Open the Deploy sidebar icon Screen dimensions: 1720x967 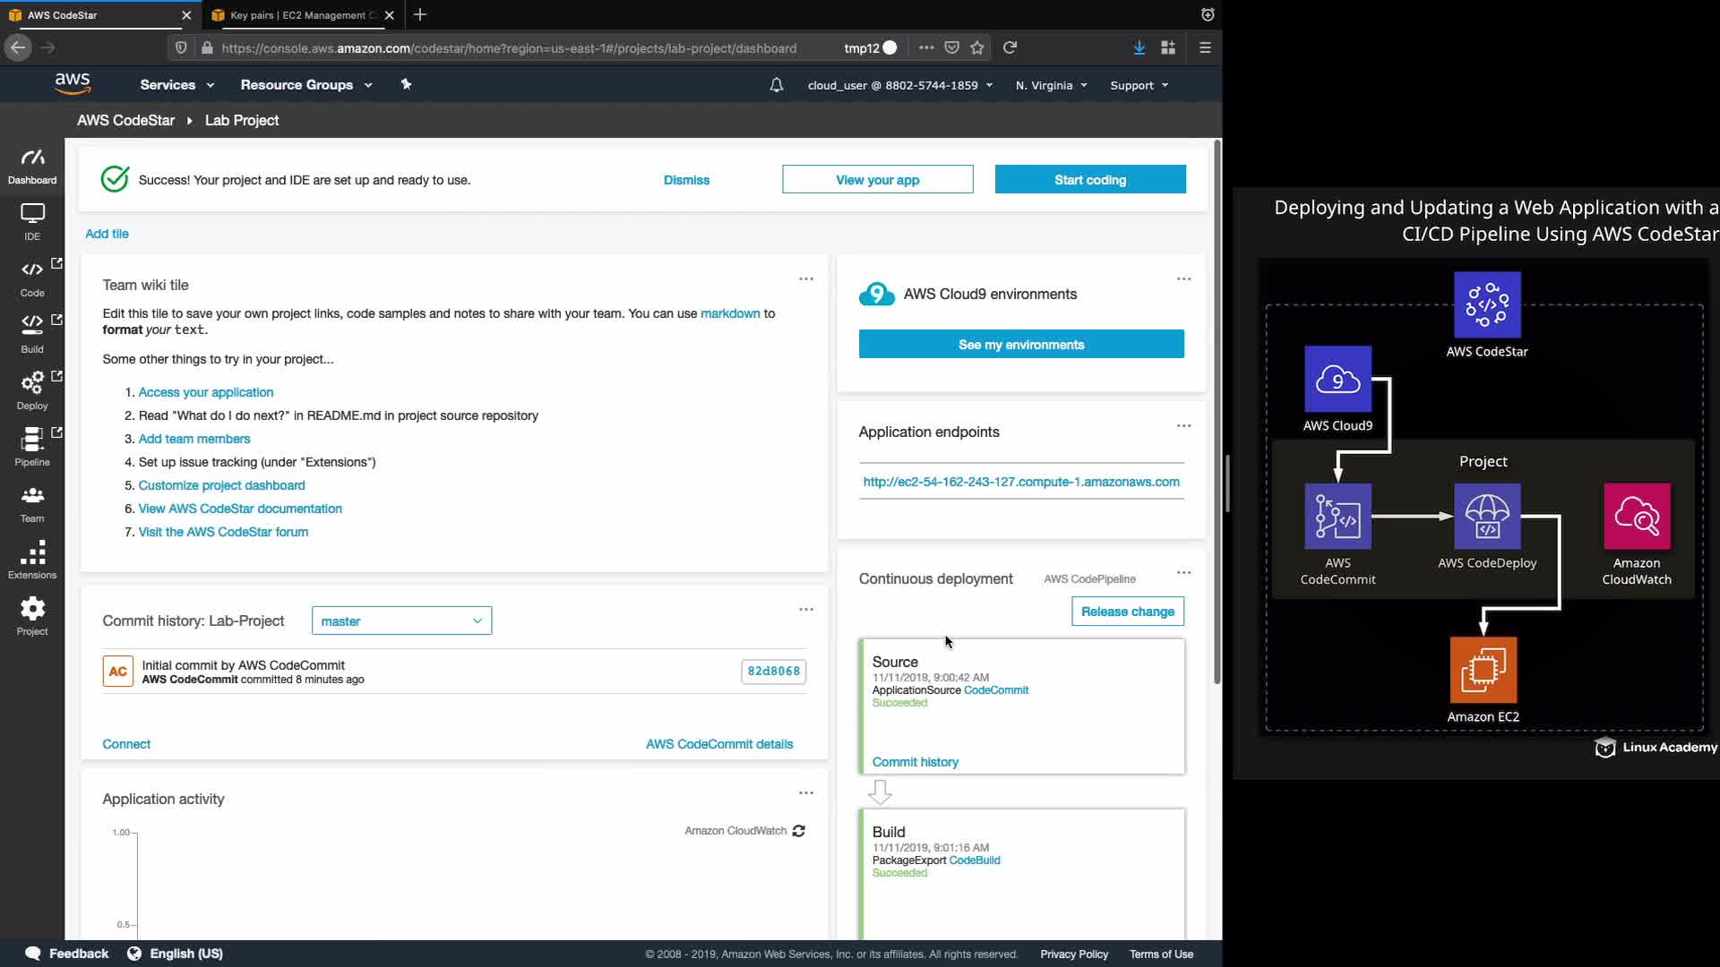(x=32, y=389)
